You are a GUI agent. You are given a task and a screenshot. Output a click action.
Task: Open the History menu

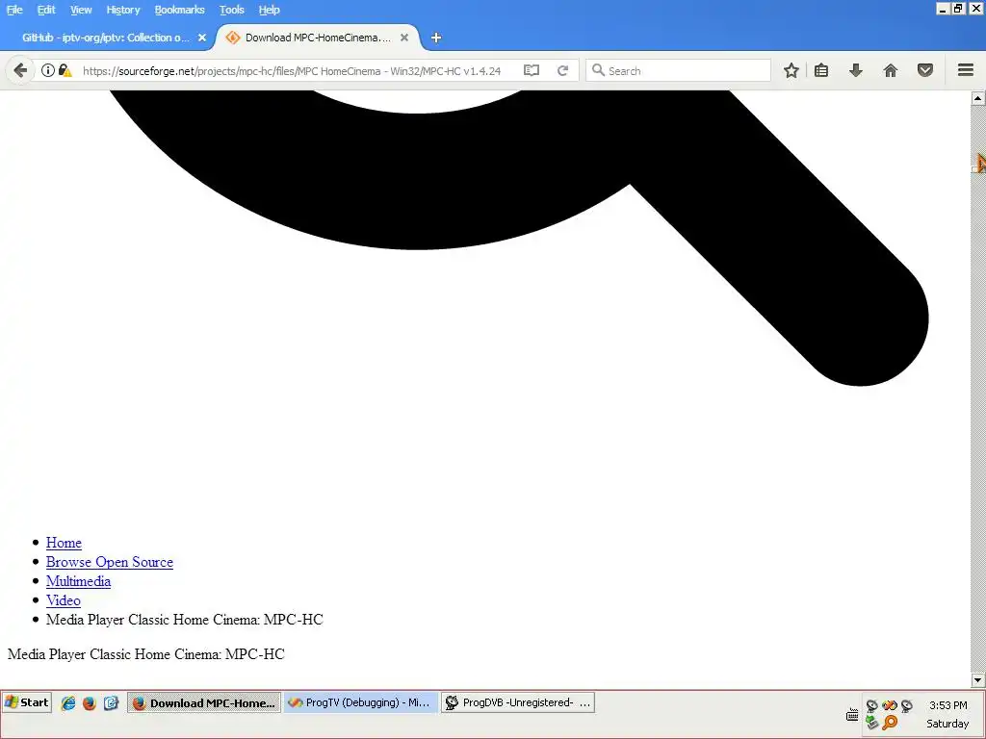coord(122,10)
